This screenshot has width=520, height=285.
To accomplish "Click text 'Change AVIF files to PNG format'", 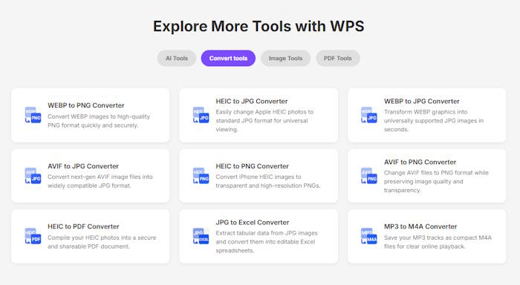I will [429, 173].
